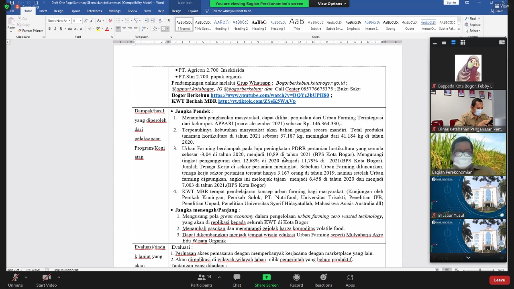The height and width of the screenshot is (289, 514).
Task: Switch to the Insert tab
Action: 43,11
